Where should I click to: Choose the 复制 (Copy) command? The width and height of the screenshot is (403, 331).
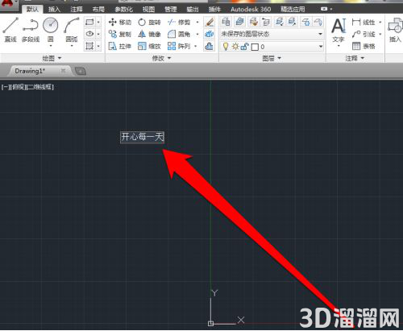(120, 34)
